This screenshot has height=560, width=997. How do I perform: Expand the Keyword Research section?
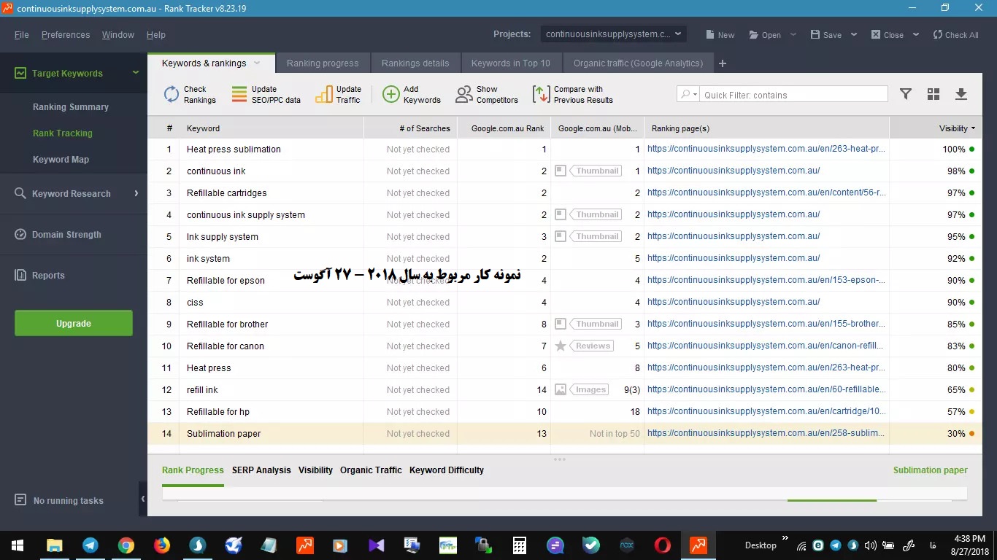tap(136, 193)
